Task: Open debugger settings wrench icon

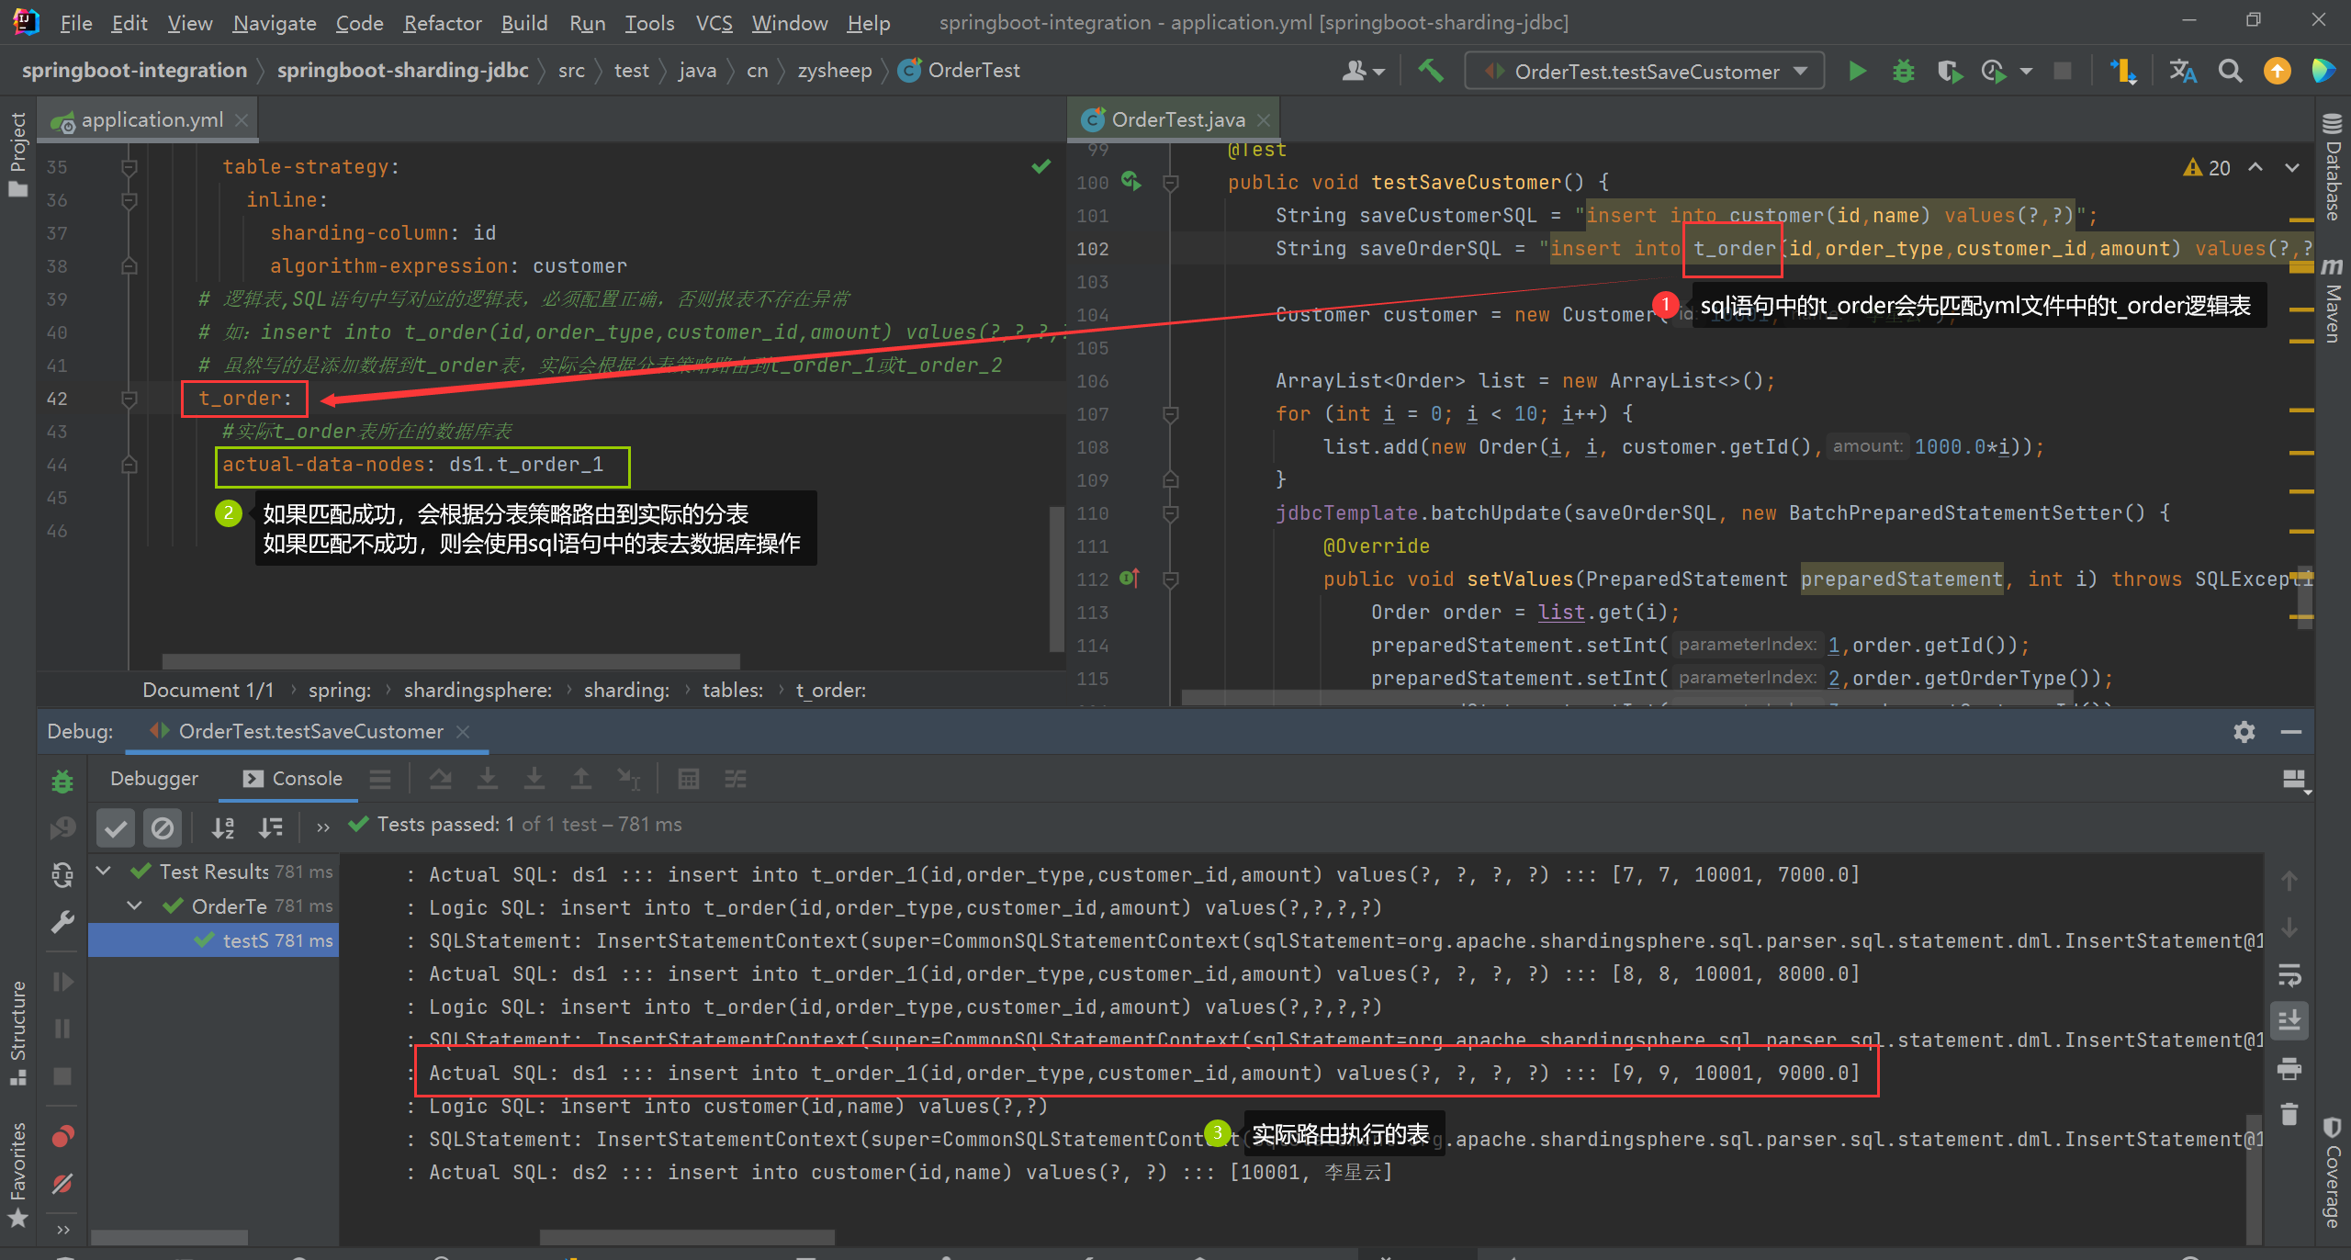Action: 62,921
